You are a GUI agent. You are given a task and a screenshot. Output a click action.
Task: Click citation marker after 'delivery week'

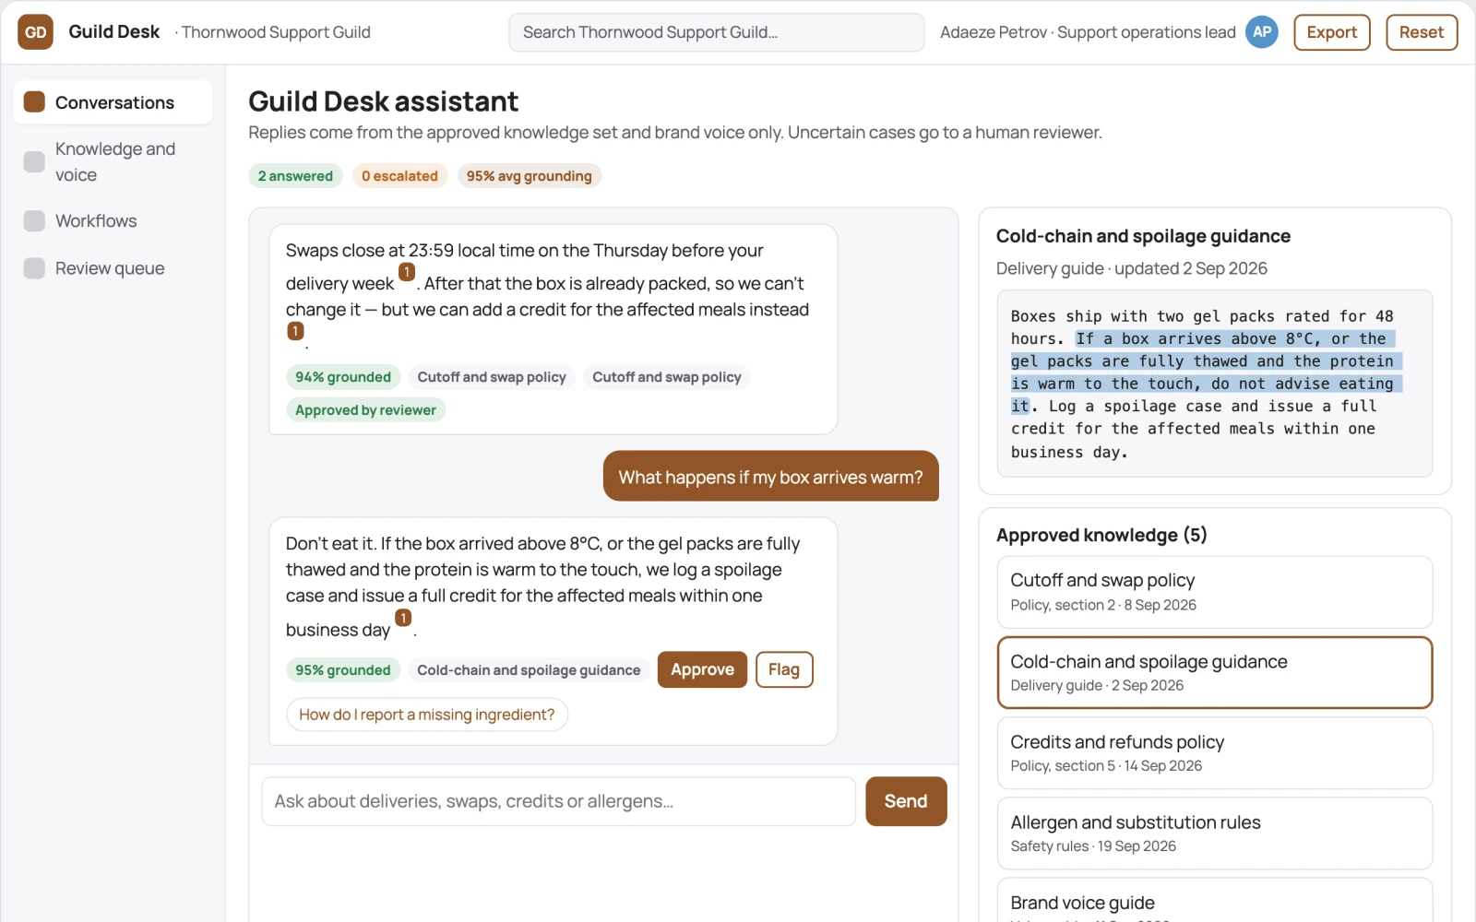(x=407, y=273)
